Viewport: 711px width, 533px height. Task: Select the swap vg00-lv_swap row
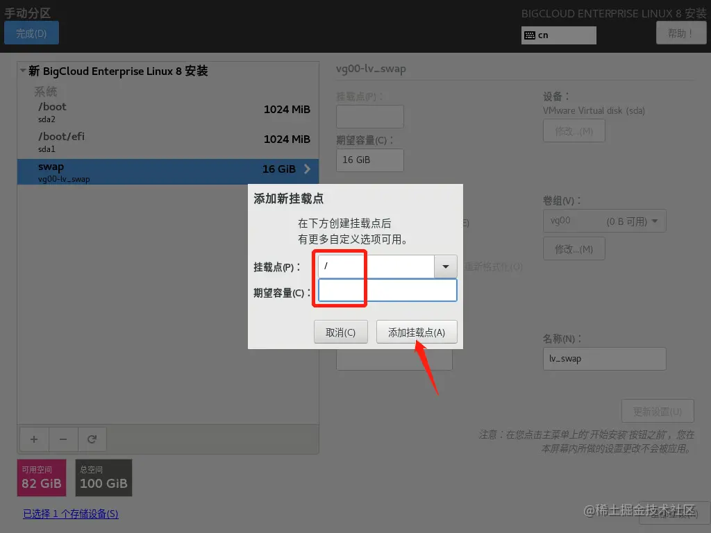click(168, 172)
